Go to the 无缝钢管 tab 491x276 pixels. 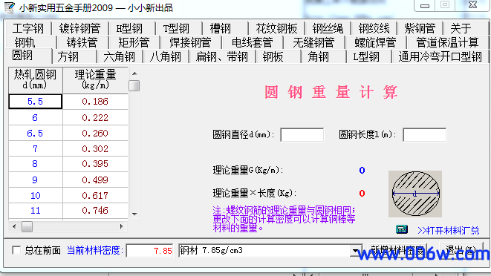pyautogui.click(x=313, y=42)
